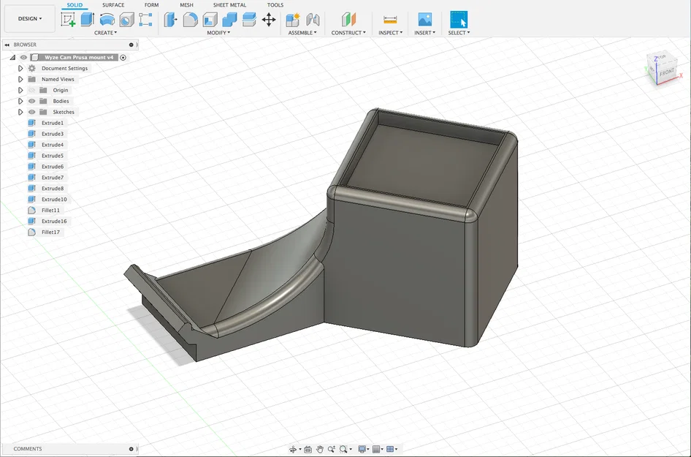Select the Orbit tool in navigation bar
The height and width of the screenshot is (457, 691).
tap(294, 448)
